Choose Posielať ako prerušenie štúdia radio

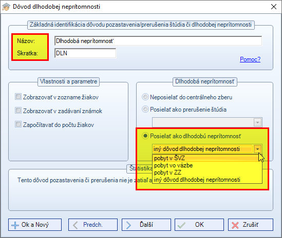pos(145,109)
